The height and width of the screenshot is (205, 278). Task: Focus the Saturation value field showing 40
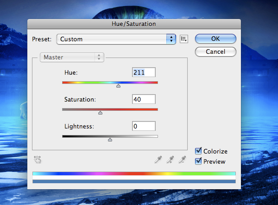(144, 99)
